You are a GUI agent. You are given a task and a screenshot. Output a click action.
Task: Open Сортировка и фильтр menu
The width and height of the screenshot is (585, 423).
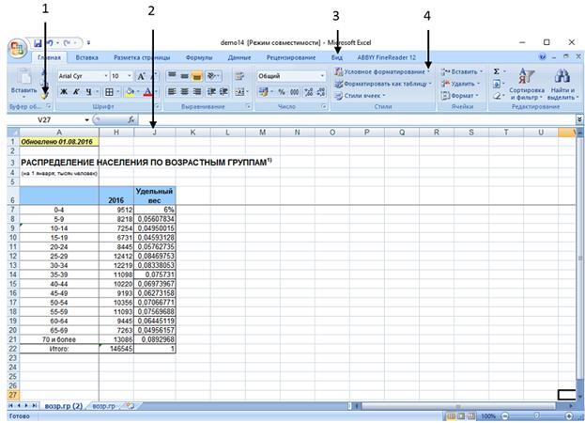(x=527, y=85)
